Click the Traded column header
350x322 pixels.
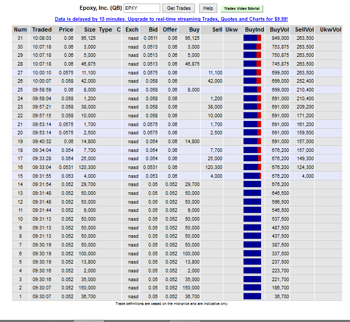42,29
